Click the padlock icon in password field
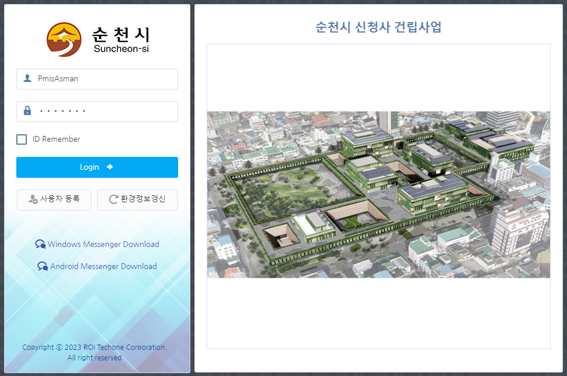The width and height of the screenshot is (567, 376). pos(27,110)
